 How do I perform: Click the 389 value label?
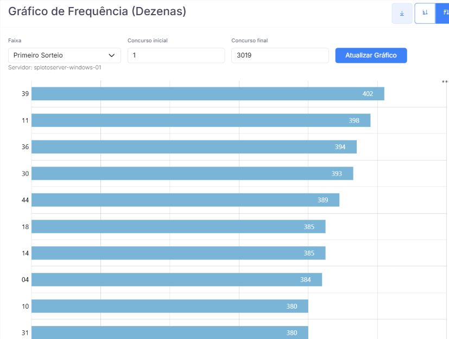(322, 200)
